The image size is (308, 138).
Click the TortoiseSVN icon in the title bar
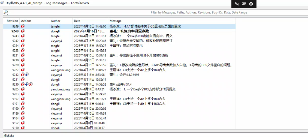2,3
